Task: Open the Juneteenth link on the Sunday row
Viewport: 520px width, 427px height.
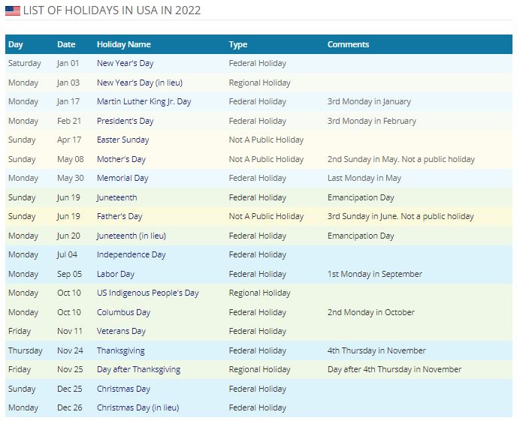Action: (116, 197)
